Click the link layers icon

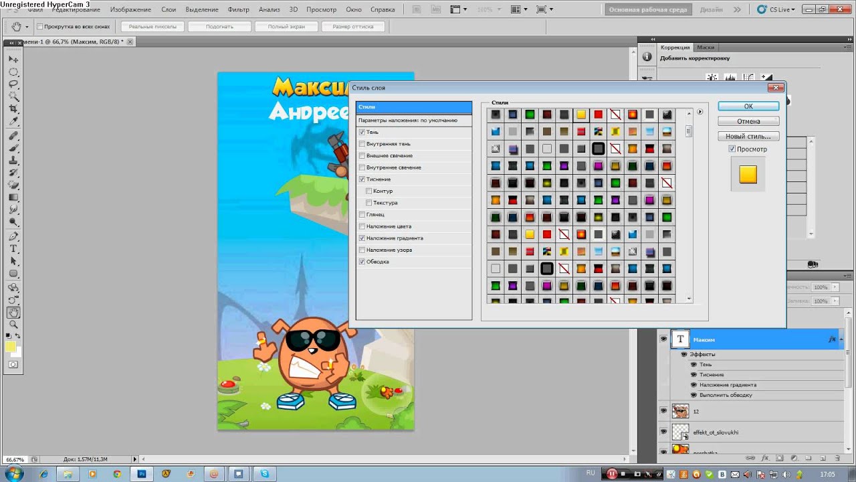coord(751,458)
